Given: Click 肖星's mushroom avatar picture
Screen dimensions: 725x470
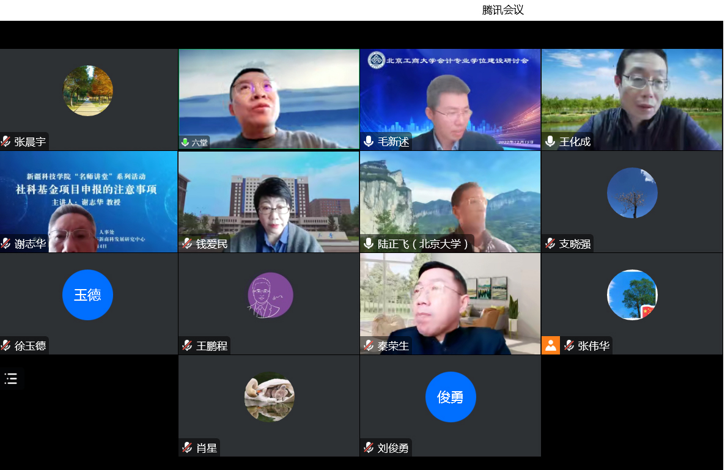Looking at the screenshot, I should (x=270, y=397).
